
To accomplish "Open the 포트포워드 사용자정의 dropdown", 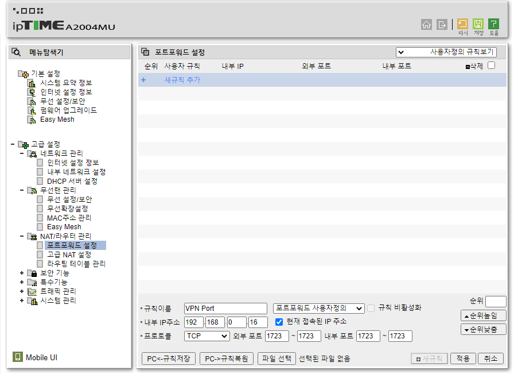I will (x=318, y=309).
